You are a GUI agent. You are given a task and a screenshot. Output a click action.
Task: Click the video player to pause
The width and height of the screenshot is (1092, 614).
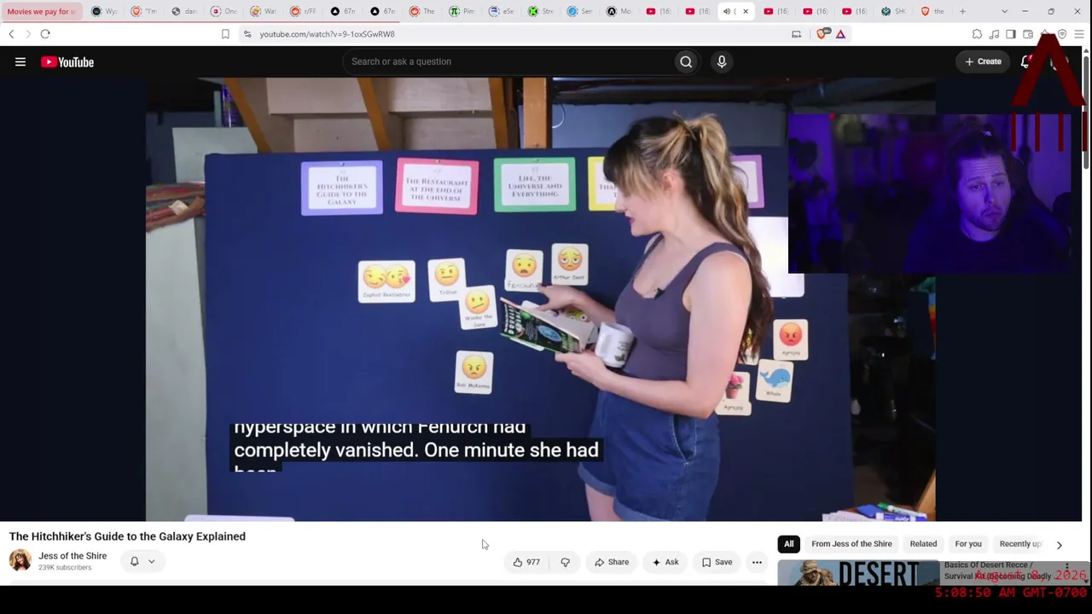click(540, 299)
